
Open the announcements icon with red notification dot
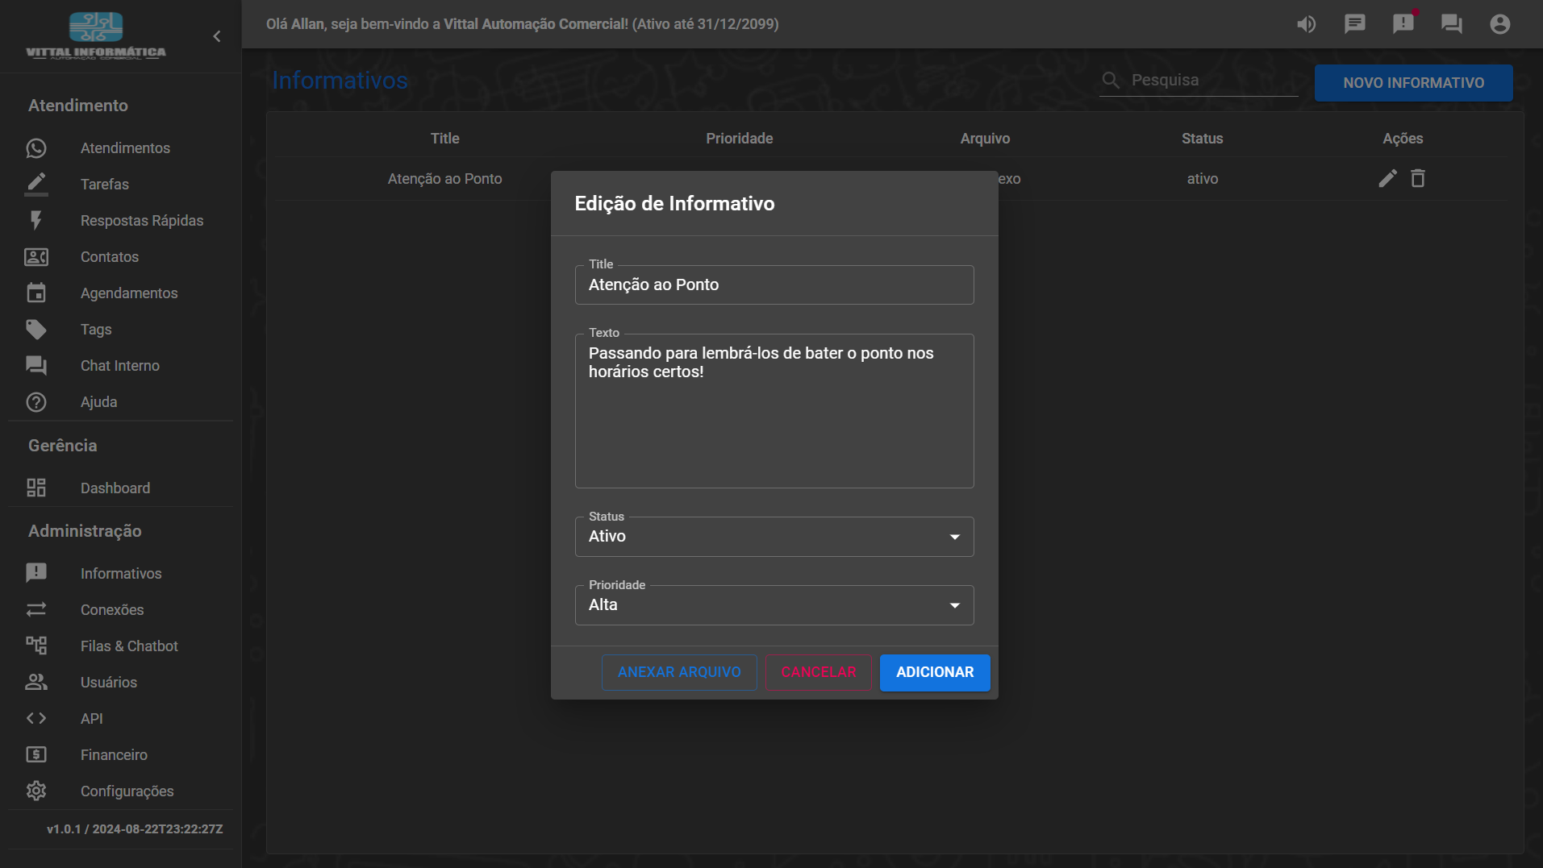tap(1403, 23)
